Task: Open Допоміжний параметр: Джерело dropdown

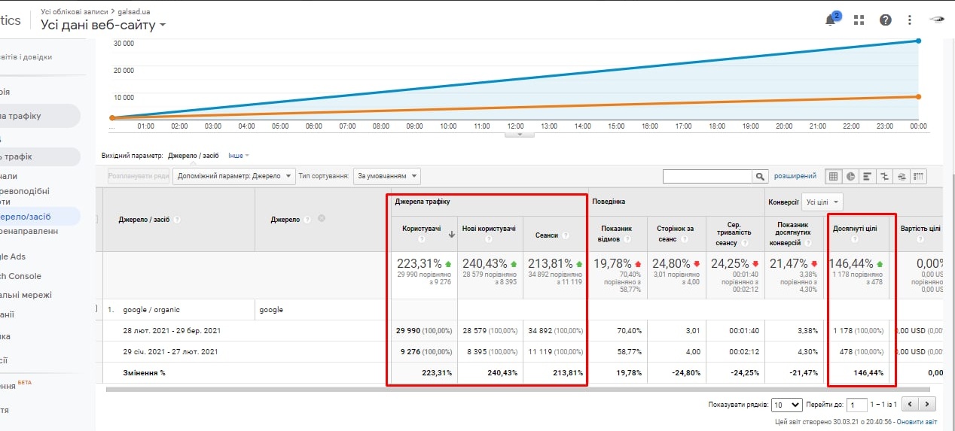Action: 233,176
